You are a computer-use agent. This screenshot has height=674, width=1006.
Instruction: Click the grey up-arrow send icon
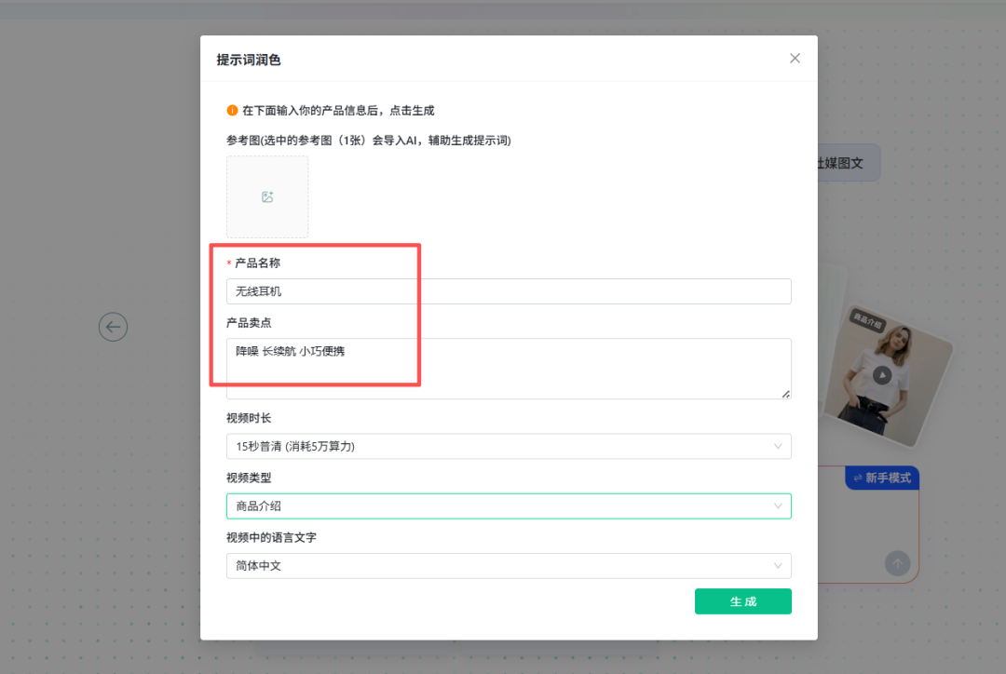point(897,562)
